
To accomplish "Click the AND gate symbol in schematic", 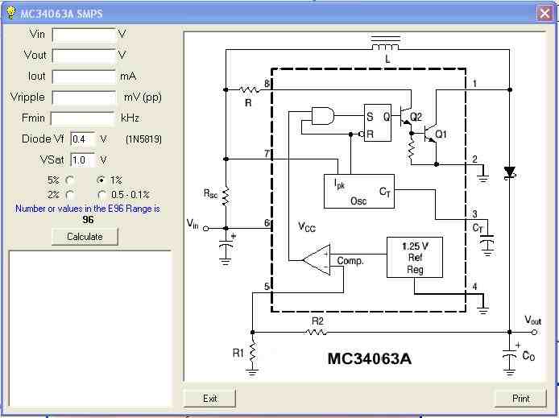I will coord(323,115).
